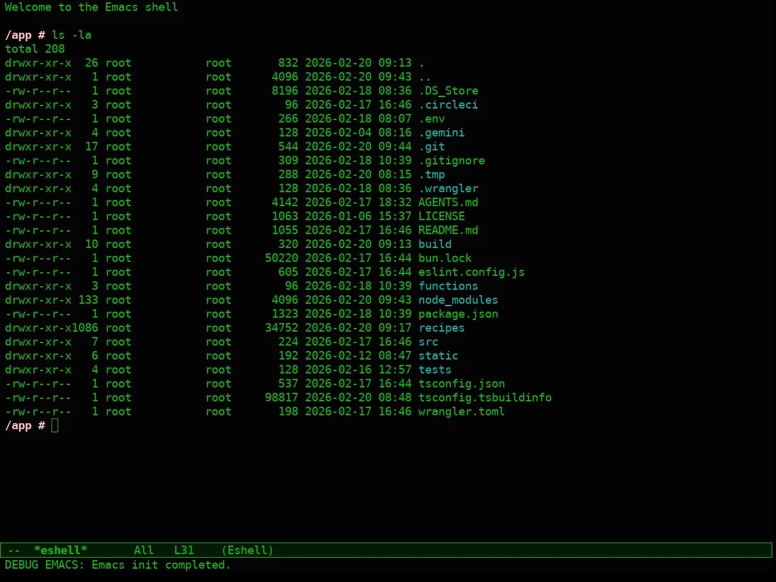Click the *eshell* buffer name in mode line
This screenshot has width=776, height=582.
coord(61,550)
